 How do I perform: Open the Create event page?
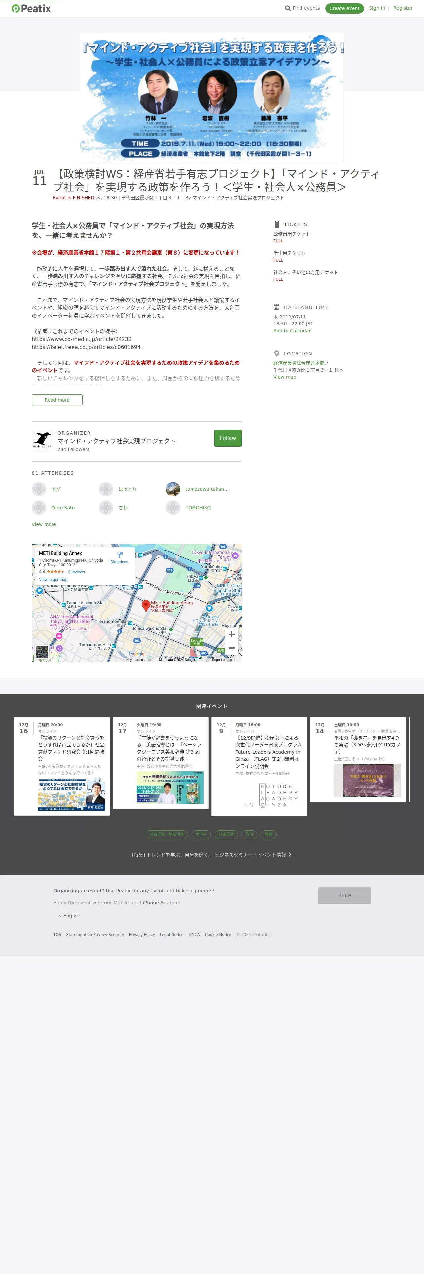pyautogui.click(x=344, y=8)
